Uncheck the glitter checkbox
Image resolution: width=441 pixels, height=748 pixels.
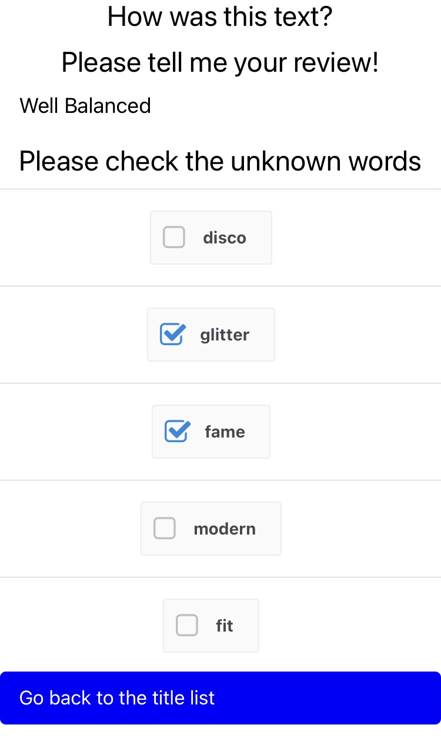click(173, 335)
